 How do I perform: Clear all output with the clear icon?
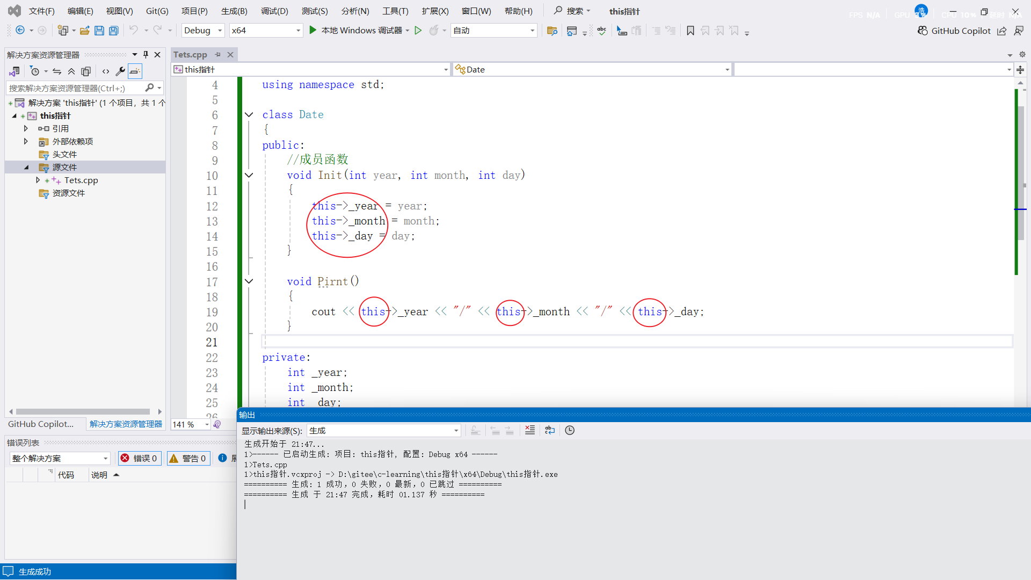pos(529,430)
